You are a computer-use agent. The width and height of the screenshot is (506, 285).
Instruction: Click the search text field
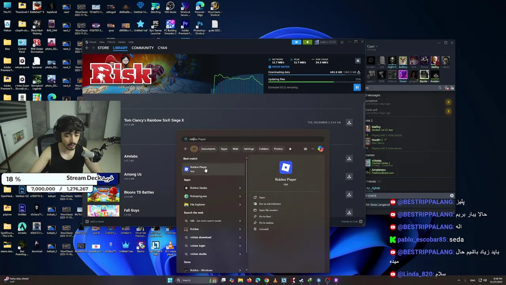(253, 139)
